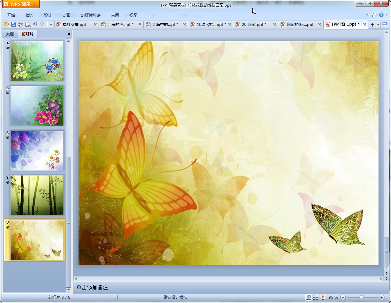Open the 设计 menu tab

(48, 15)
